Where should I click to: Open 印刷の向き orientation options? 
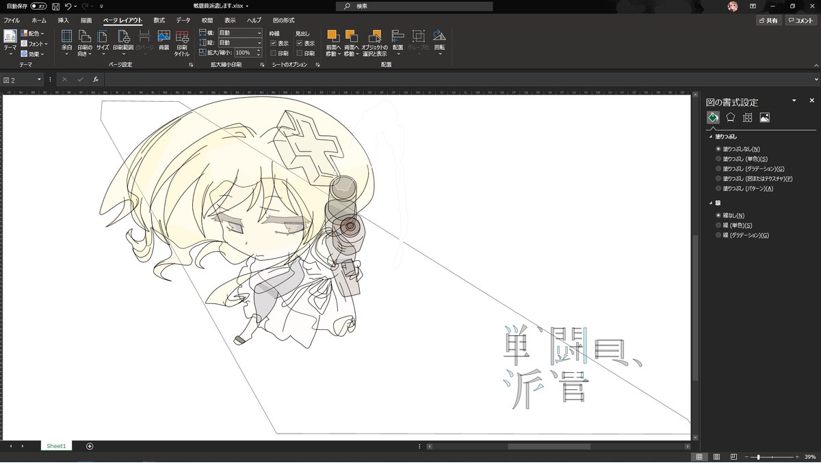tap(84, 42)
